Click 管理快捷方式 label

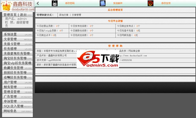(x=45, y=15)
